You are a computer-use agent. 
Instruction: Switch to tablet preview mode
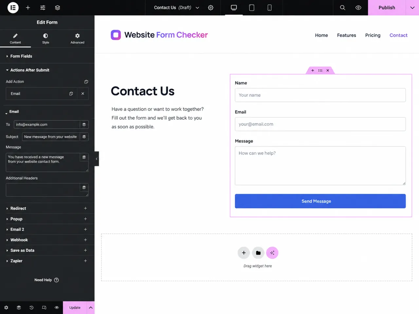pyautogui.click(x=252, y=8)
